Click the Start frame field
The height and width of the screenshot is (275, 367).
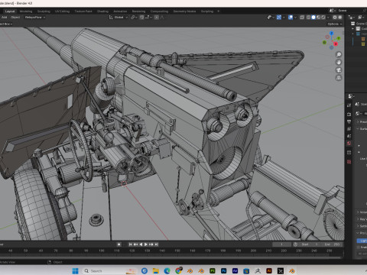(310, 244)
